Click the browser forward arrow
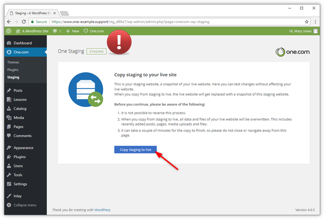324x219 pixels. click(16, 22)
